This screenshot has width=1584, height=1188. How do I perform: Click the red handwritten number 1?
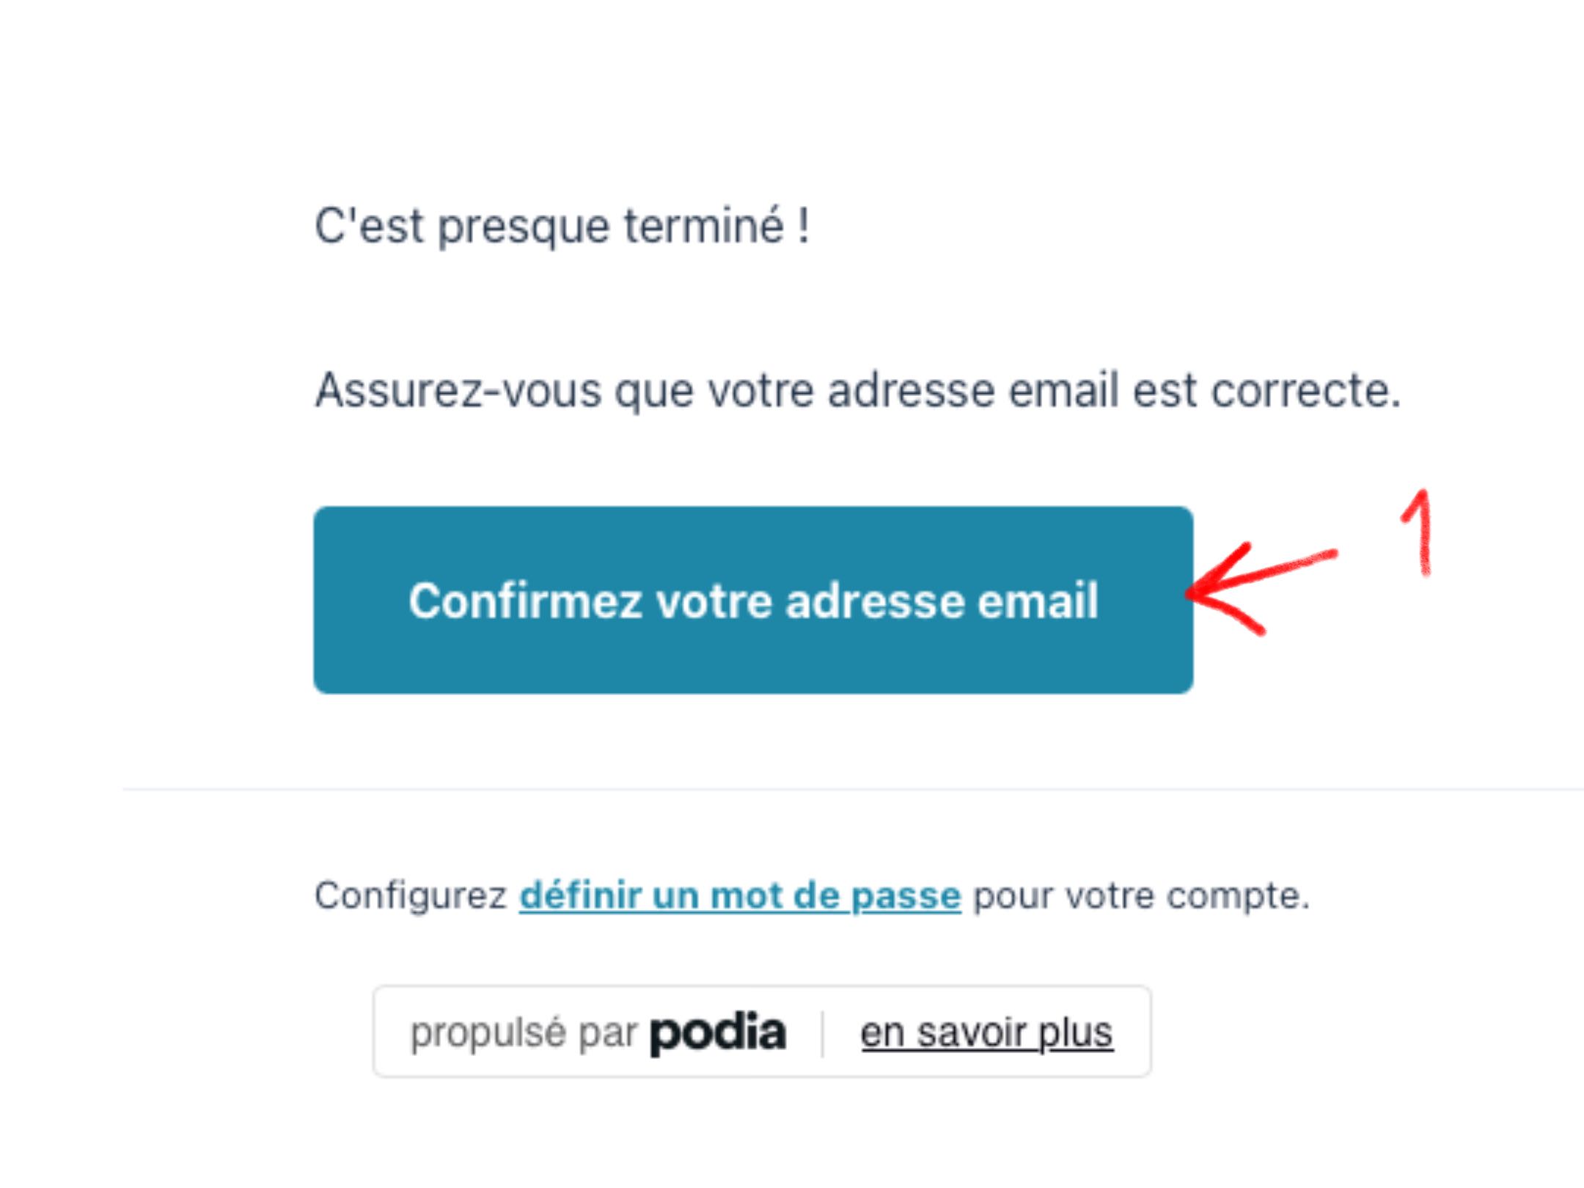(x=1420, y=532)
